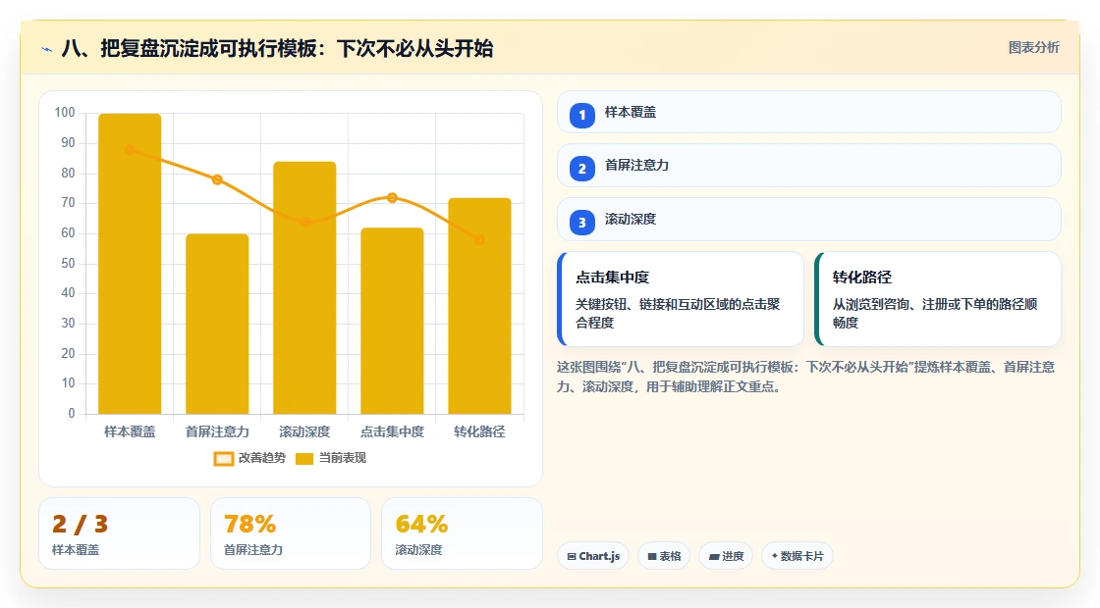Open the 转化路径 description card
The height and width of the screenshot is (608, 1100).
tap(937, 299)
